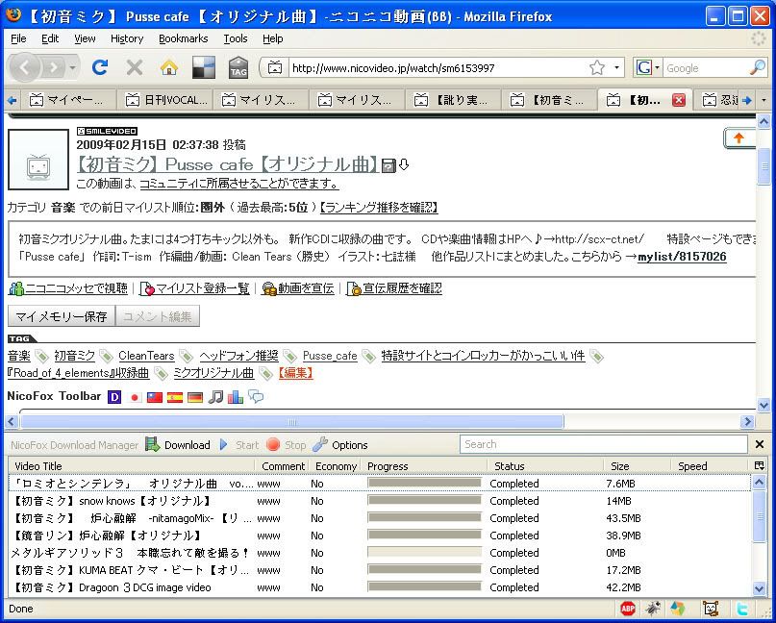Click the URL address field
Viewport: 776px width, 623px height.
pos(438,68)
